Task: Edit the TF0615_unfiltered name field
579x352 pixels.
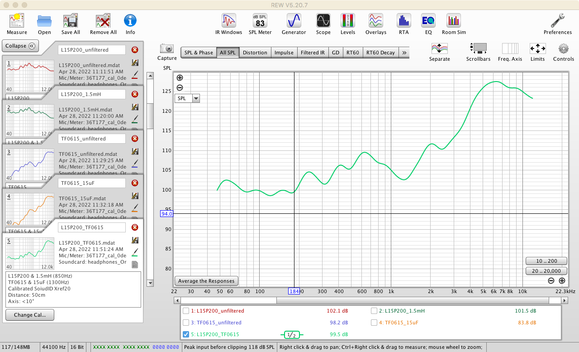Action: [x=92, y=139]
